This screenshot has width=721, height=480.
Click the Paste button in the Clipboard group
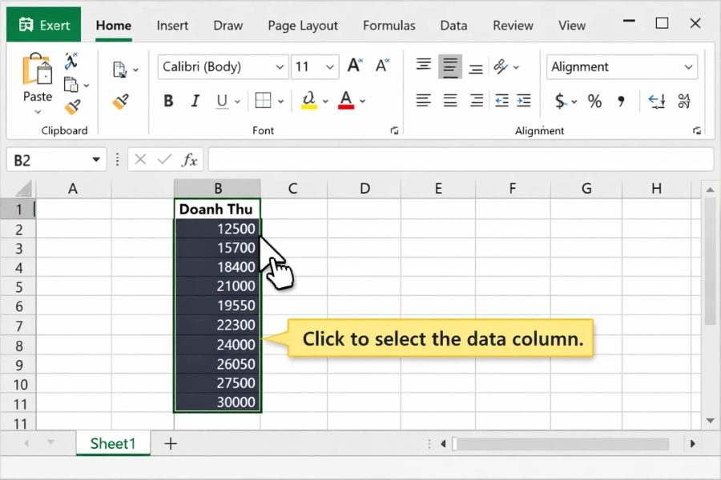36,80
